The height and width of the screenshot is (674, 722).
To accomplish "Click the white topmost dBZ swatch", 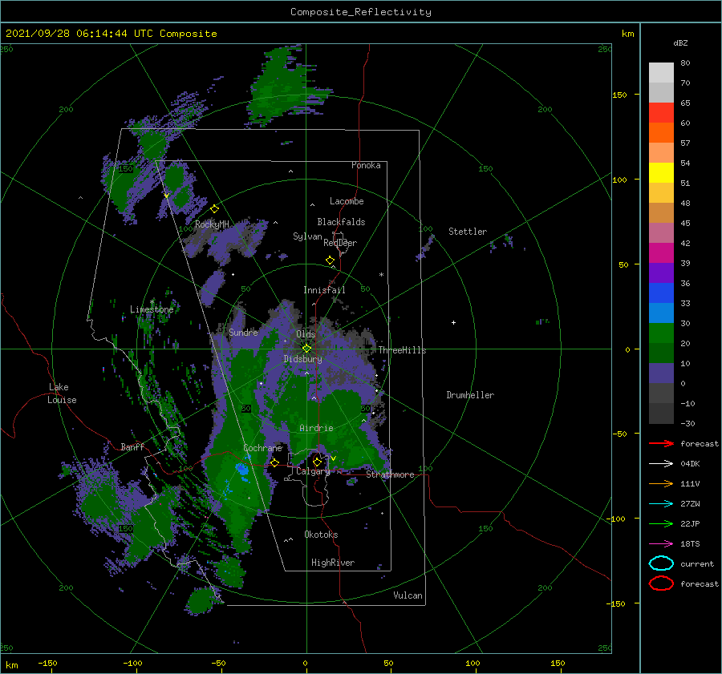I will pos(661,72).
